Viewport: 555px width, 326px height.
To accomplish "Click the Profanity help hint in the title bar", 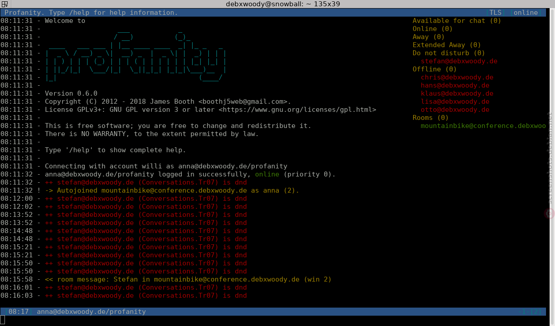I will coord(91,13).
